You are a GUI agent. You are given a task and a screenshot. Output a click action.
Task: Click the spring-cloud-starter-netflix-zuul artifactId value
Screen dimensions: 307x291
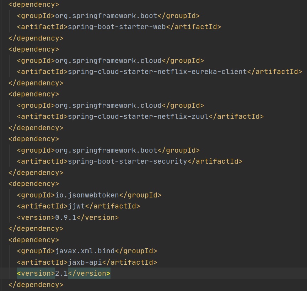click(x=138, y=116)
